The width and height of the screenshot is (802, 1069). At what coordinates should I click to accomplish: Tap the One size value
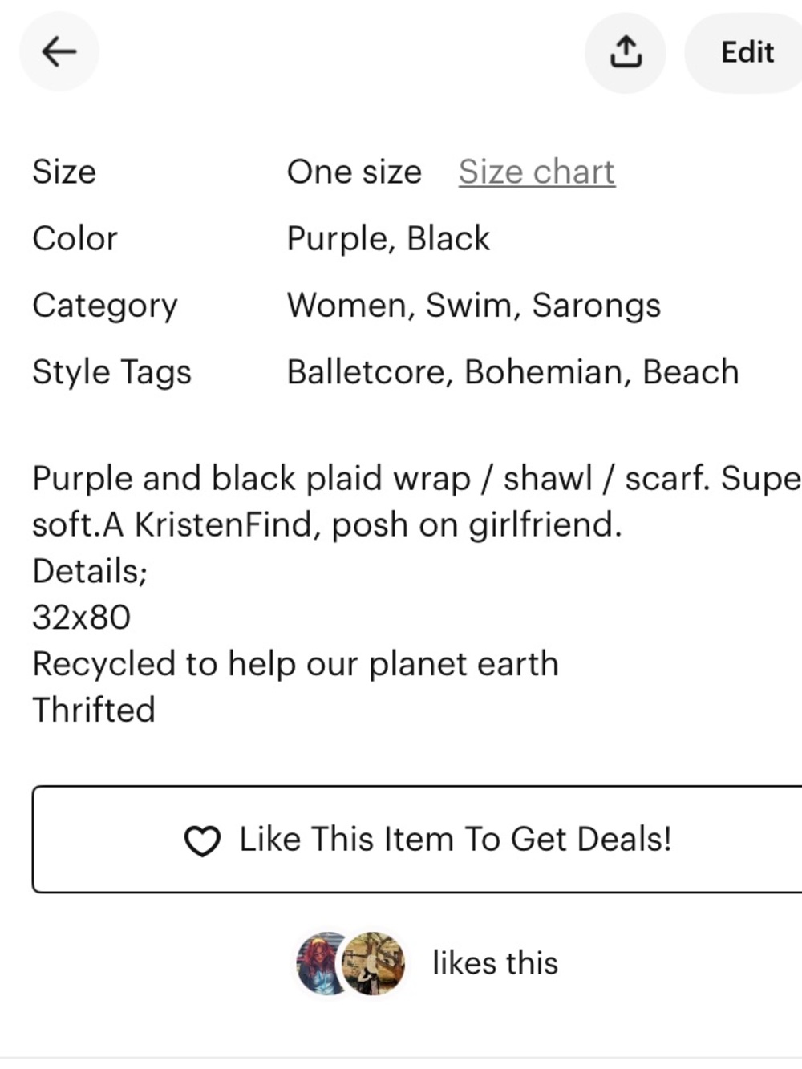(354, 172)
